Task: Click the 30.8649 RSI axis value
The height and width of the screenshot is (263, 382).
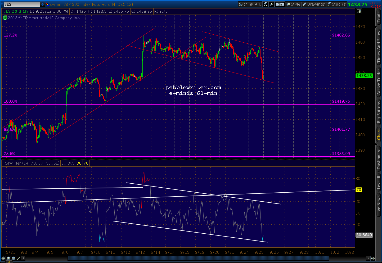Action: pyautogui.click(x=364, y=235)
